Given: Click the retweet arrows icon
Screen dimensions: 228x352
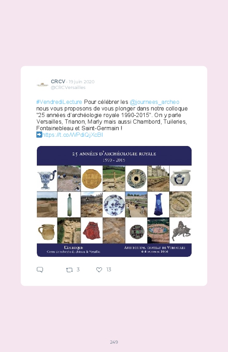Looking at the screenshot, I should pyautogui.click(x=69, y=270).
